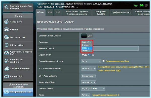
Task: Click the Анализатор трафика icon
Action: click(6, 61)
